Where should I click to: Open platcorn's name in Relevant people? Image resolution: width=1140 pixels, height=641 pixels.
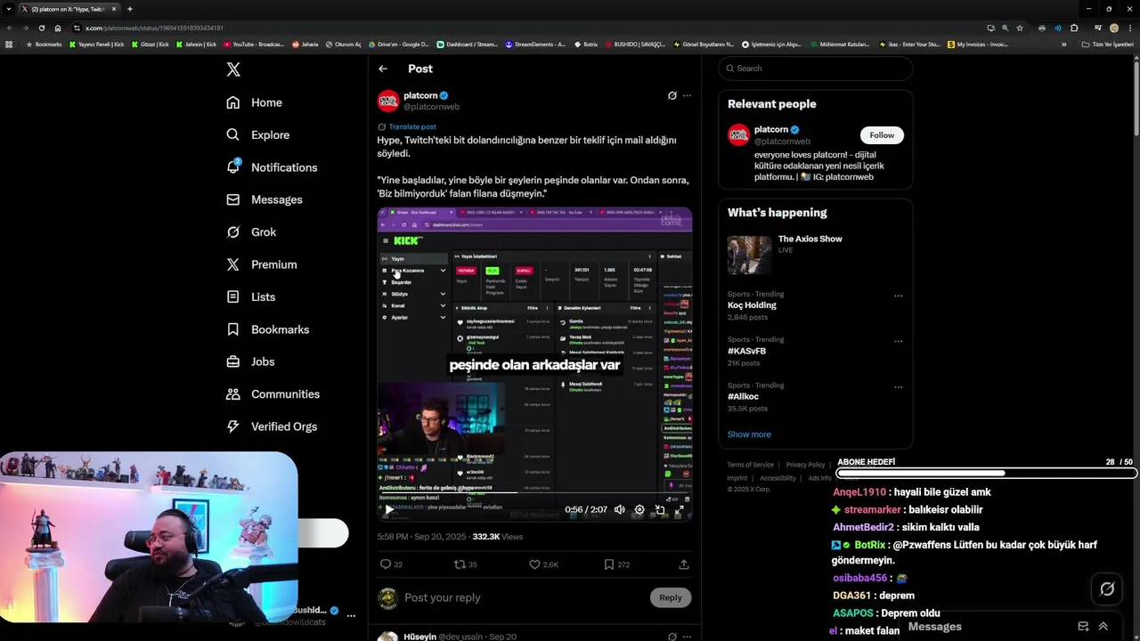771,130
